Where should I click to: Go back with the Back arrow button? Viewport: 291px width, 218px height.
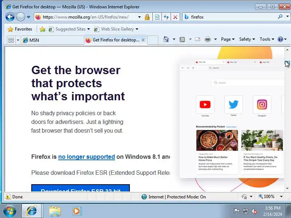(10, 17)
